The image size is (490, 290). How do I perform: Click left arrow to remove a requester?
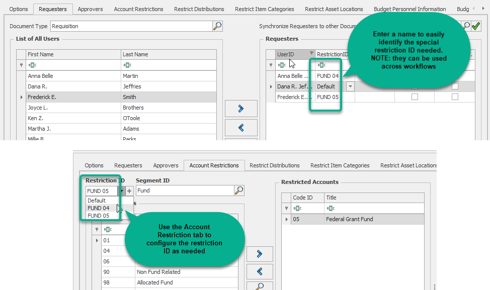[x=240, y=128]
